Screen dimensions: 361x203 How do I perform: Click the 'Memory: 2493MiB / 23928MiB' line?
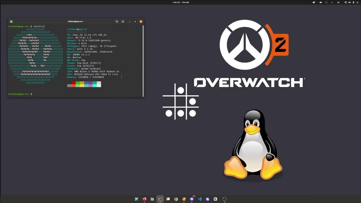pyautogui.click(x=85, y=77)
